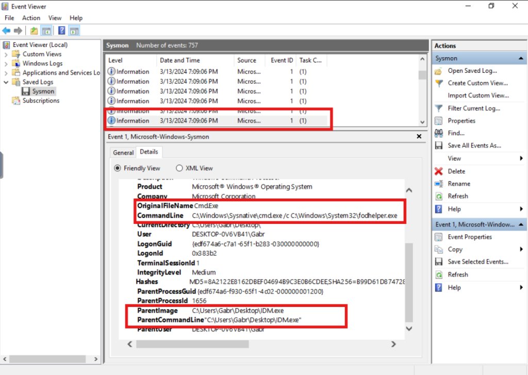Viewport: 528px width, 375px height.
Task: Click the ParentProcessId 1656 value
Action: tap(200, 301)
